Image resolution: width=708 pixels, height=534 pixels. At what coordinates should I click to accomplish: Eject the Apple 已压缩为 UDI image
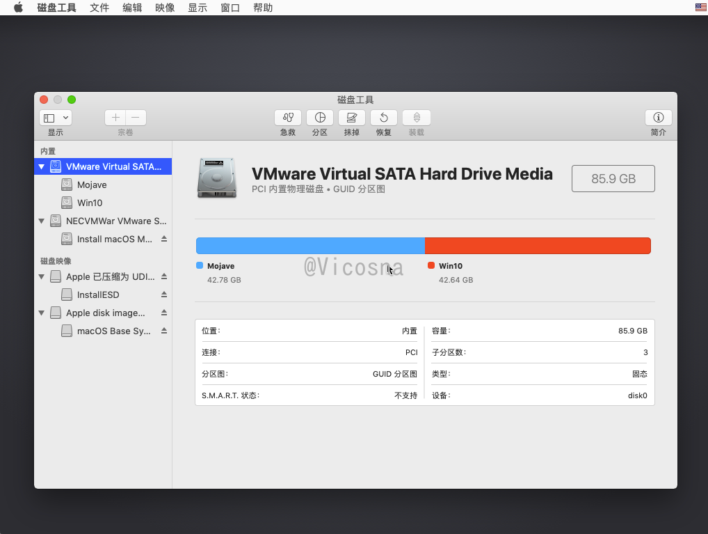click(x=164, y=276)
